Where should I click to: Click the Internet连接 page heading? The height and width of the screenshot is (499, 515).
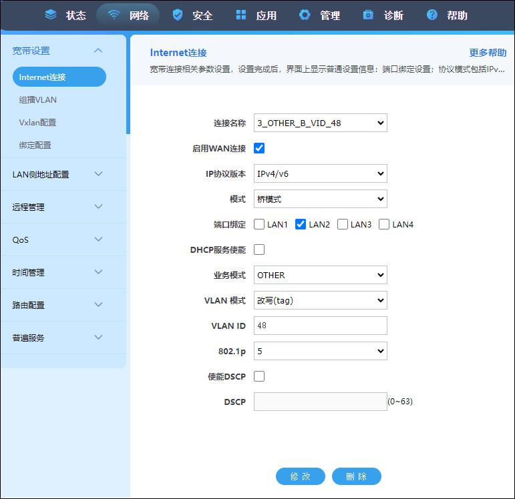click(x=178, y=53)
